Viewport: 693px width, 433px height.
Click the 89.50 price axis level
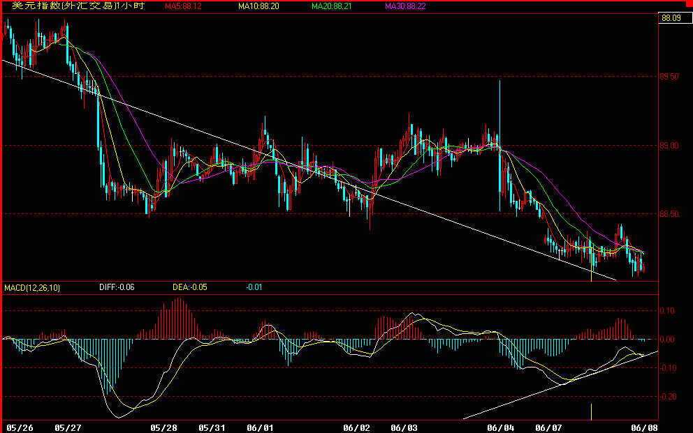coord(670,77)
